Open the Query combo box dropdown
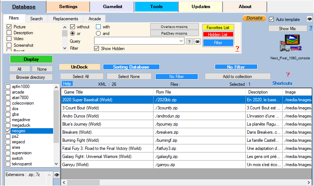Image resolution: width=314 pixels, height=186 pixels. [x=181, y=41]
